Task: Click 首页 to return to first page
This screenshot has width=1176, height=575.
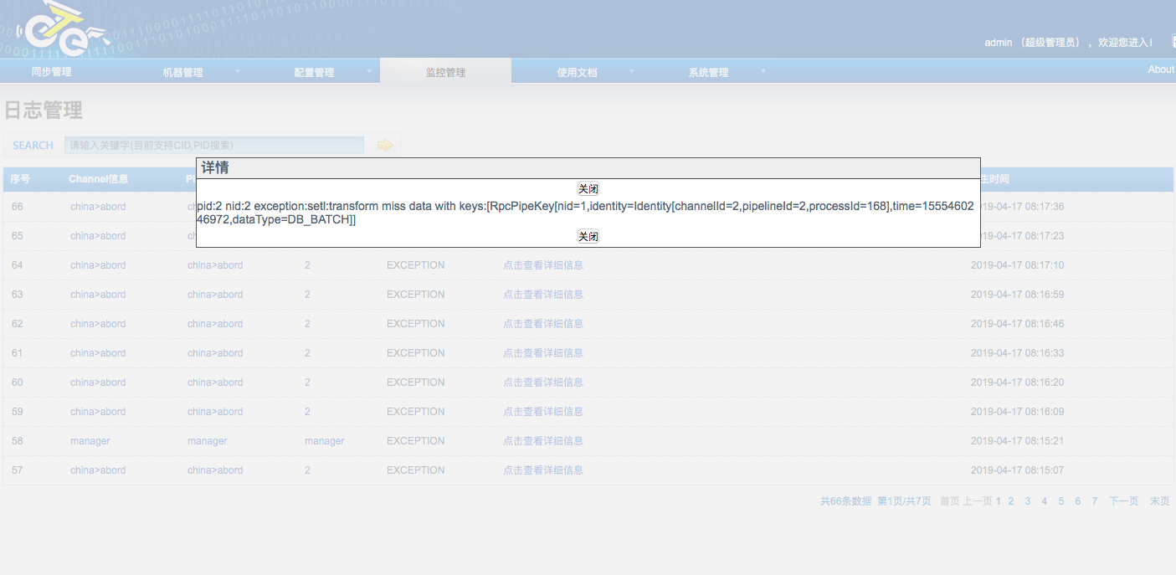Action: click(x=950, y=501)
